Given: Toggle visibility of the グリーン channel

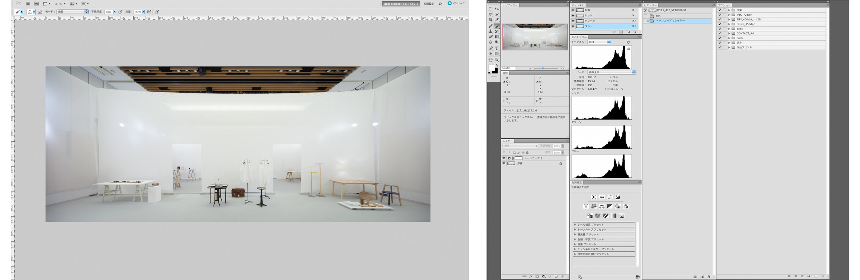Looking at the screenshot, I should click(x=573, y=21).
